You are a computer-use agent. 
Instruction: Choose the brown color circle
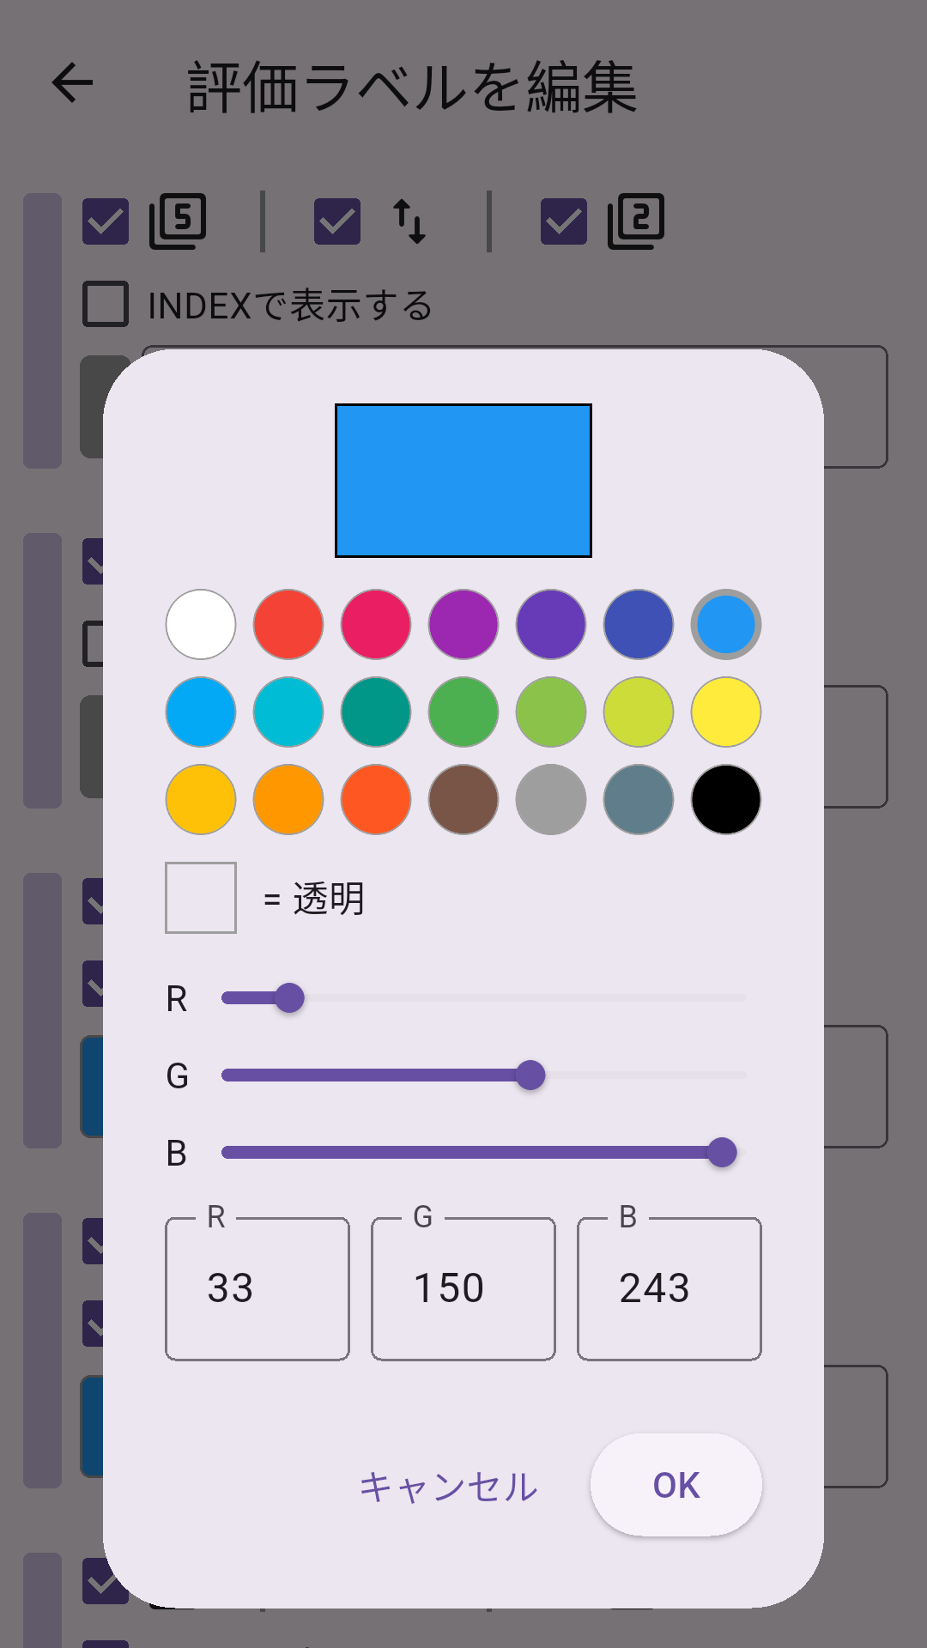[x=463, y=800]
